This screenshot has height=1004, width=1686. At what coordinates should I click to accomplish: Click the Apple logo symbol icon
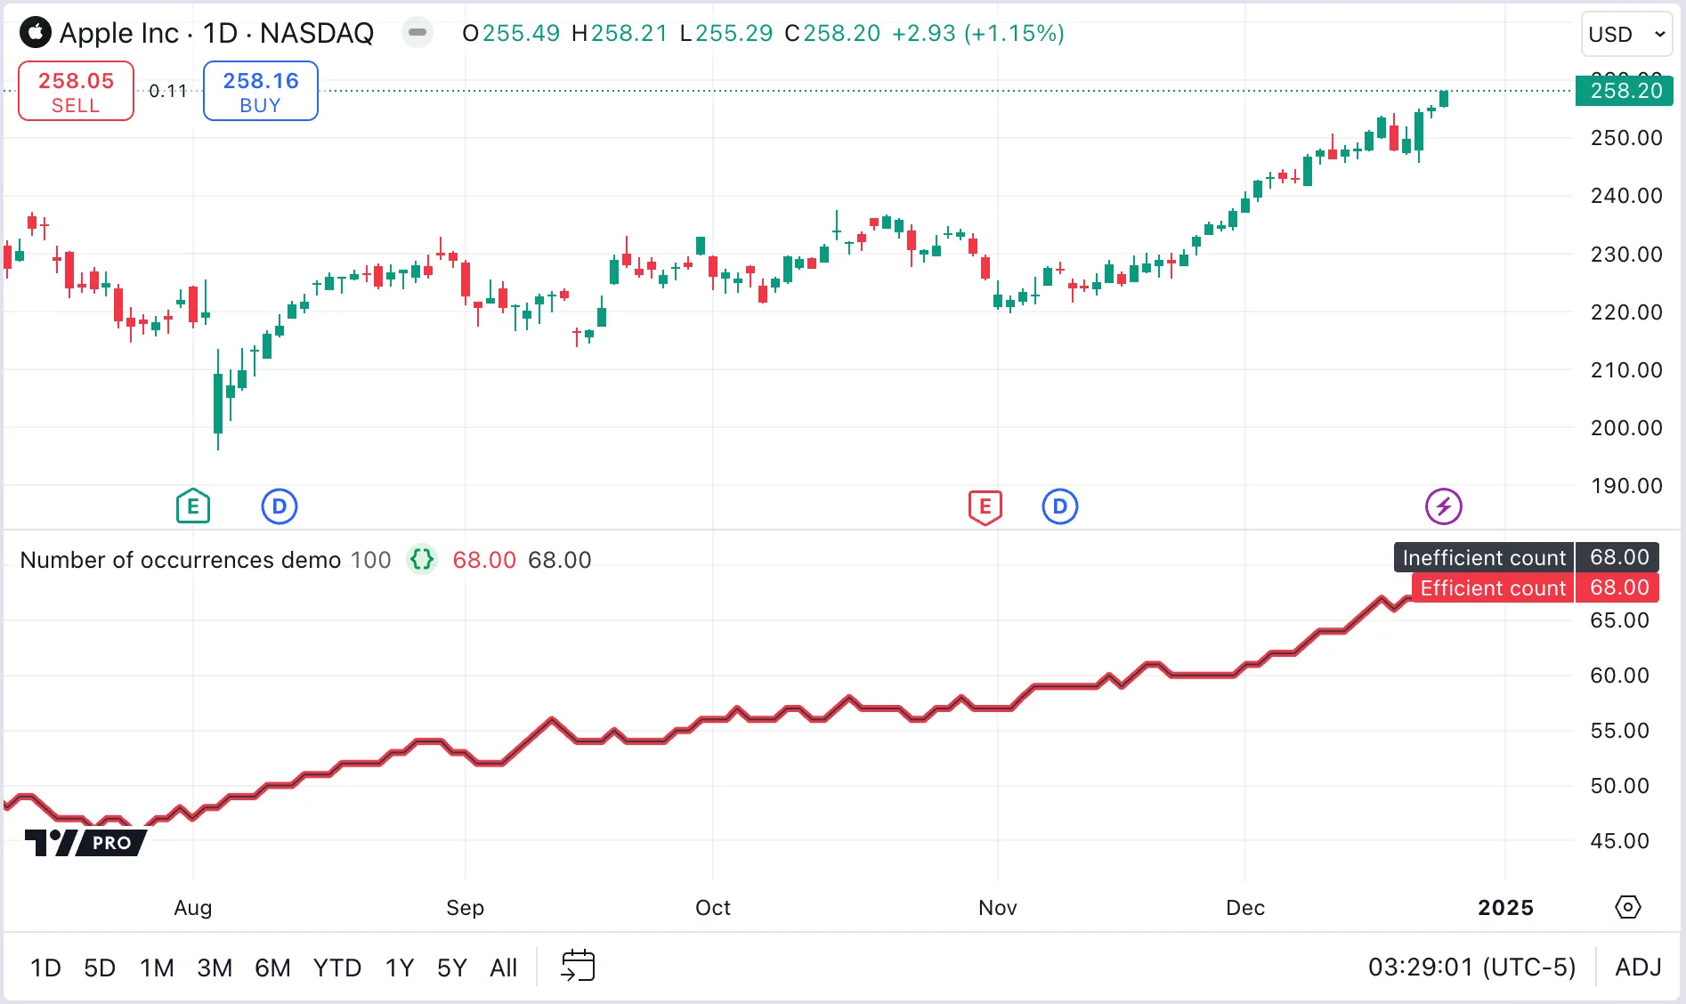(x=36, y=33)
